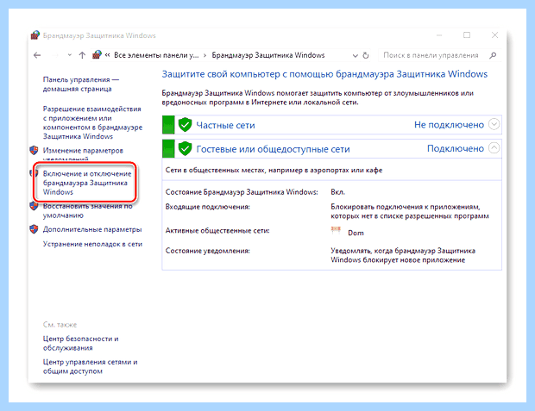
Task: Click 'Состояние Брандмауэр Защитника Windows:' label
Action: [x=242, y=192]
